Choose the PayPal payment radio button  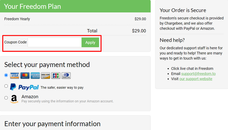[x=6, y=86]
